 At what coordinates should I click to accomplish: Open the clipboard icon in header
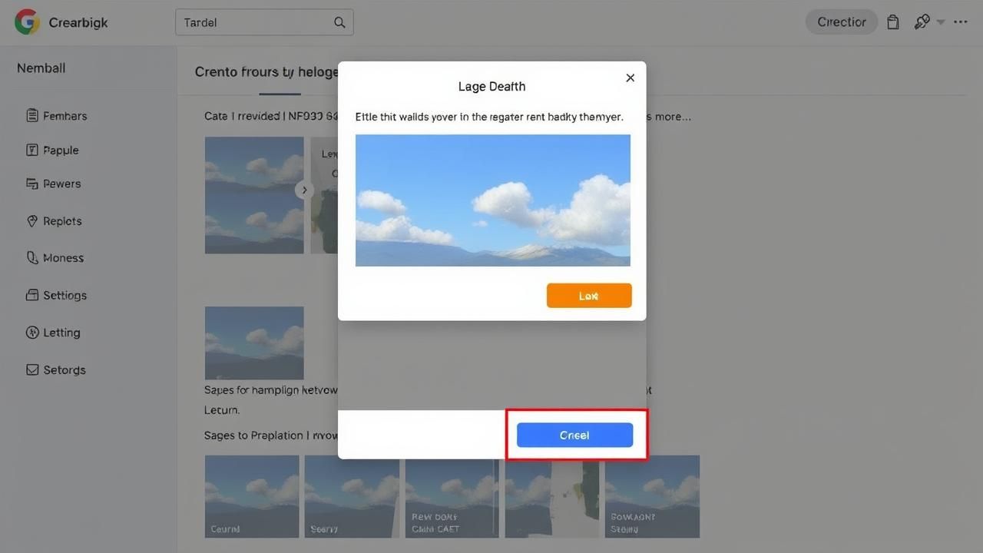(x=892, y=22)
